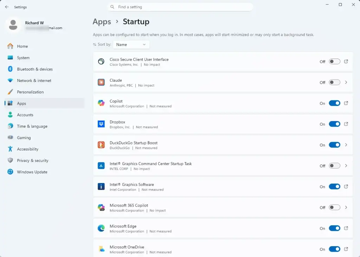
Task: Click the Microsoft Edge app icon
Action: [101, 228]
